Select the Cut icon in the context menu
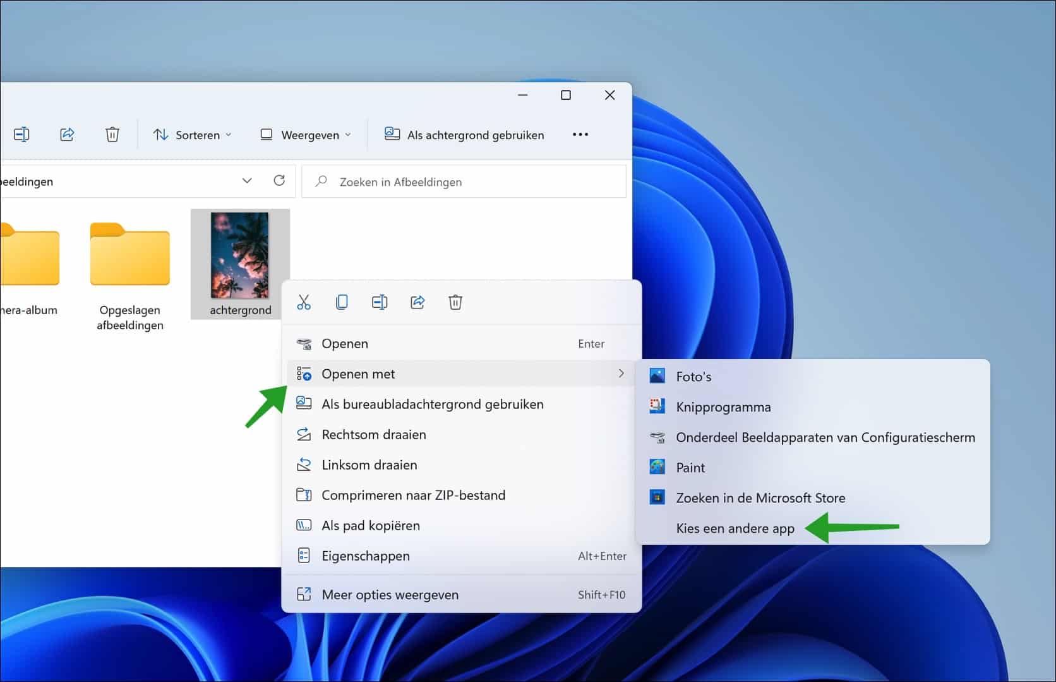The image size is (1056, 682). 304,302
